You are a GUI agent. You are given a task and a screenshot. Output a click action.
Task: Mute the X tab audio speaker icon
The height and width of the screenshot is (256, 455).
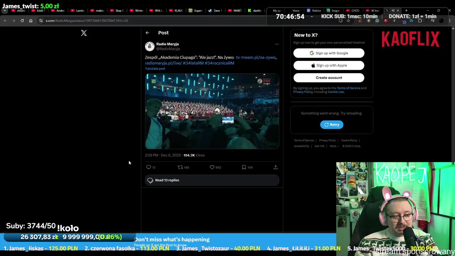(393, 11)
